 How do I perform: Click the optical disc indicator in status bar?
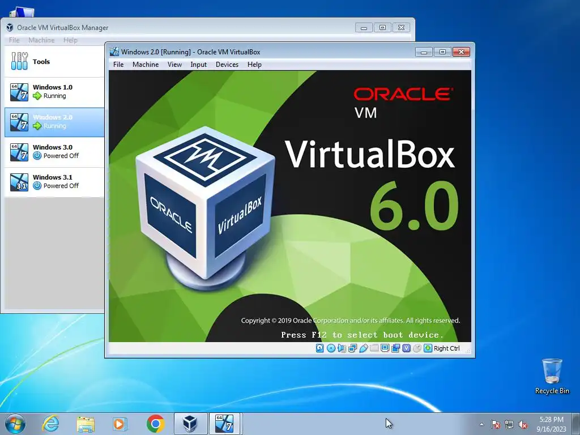[x=331, y=348]
